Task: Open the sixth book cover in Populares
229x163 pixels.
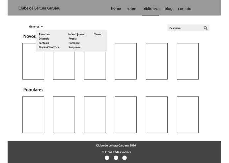Action: point(188,114)
